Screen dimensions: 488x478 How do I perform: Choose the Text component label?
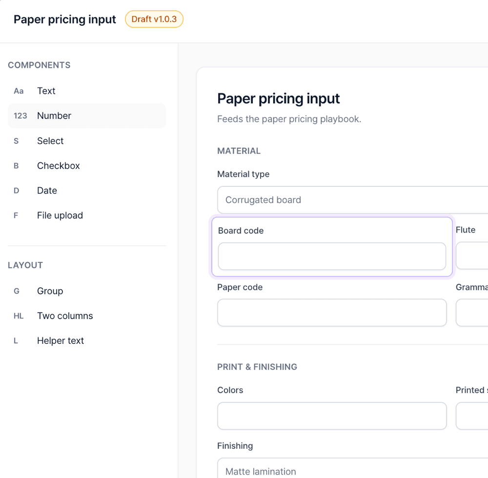[46, 91]
